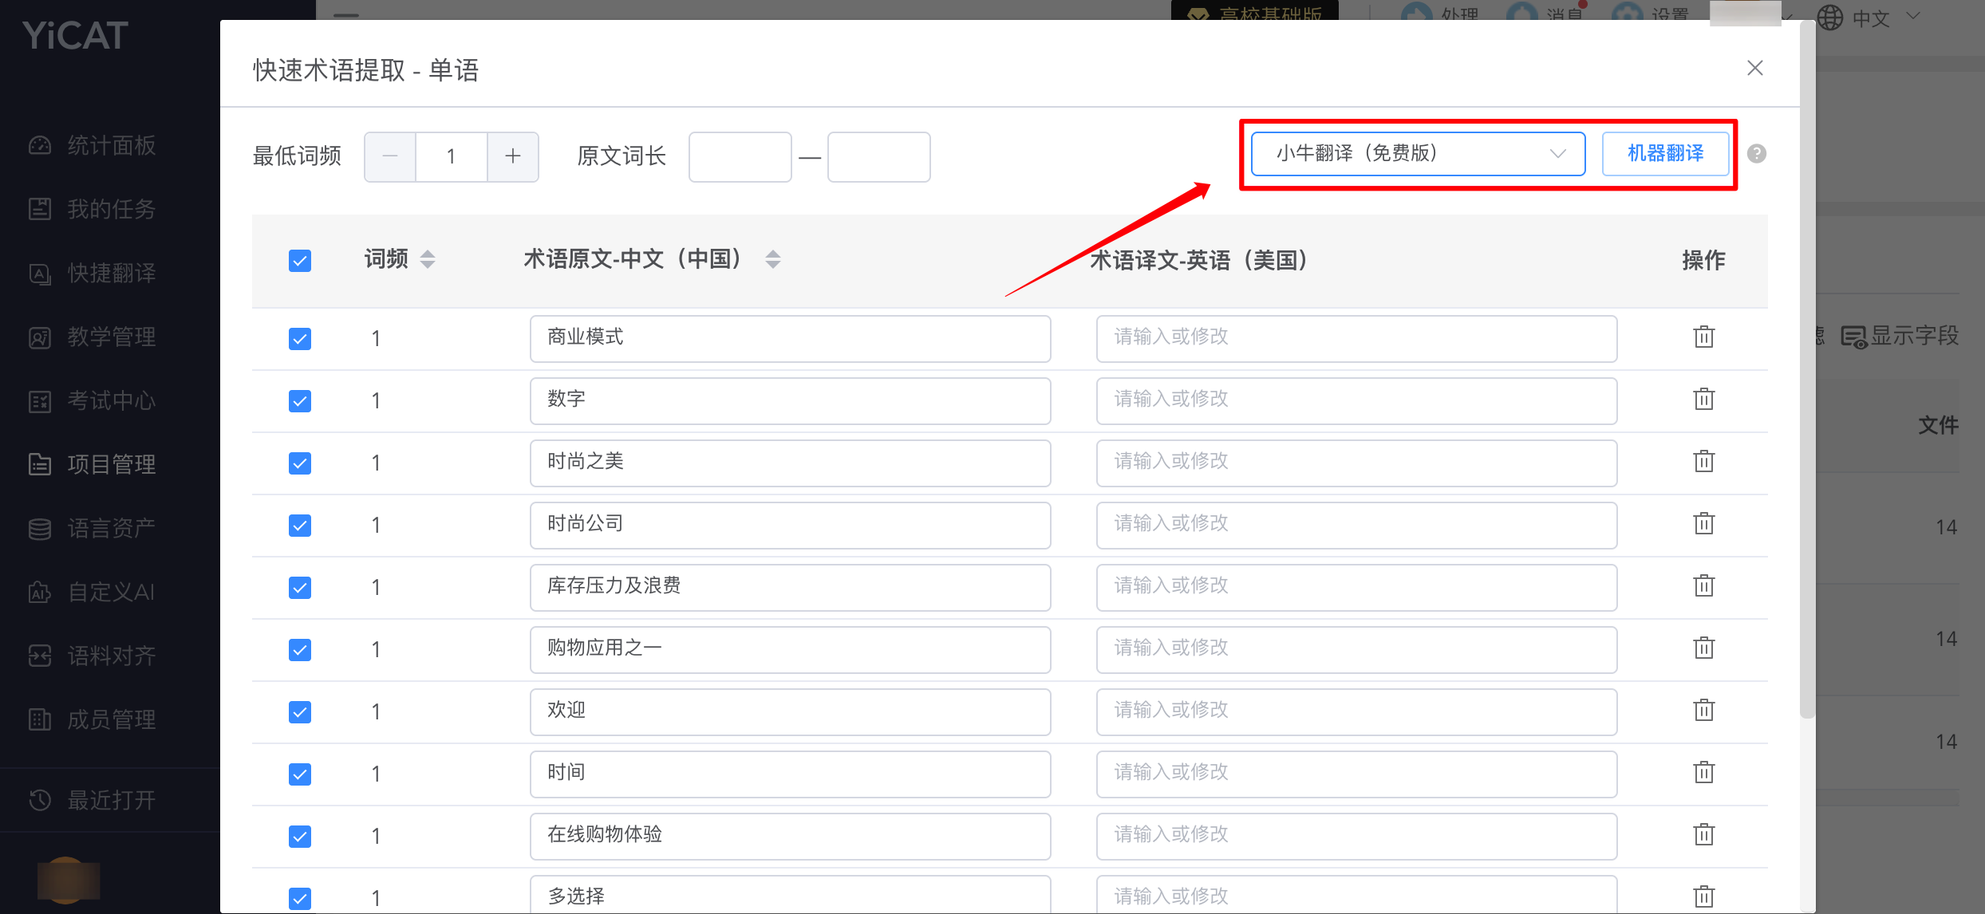Click translation field for 数字
The width and height of the screenshot is (1985, 914).
coord(1356,400)
